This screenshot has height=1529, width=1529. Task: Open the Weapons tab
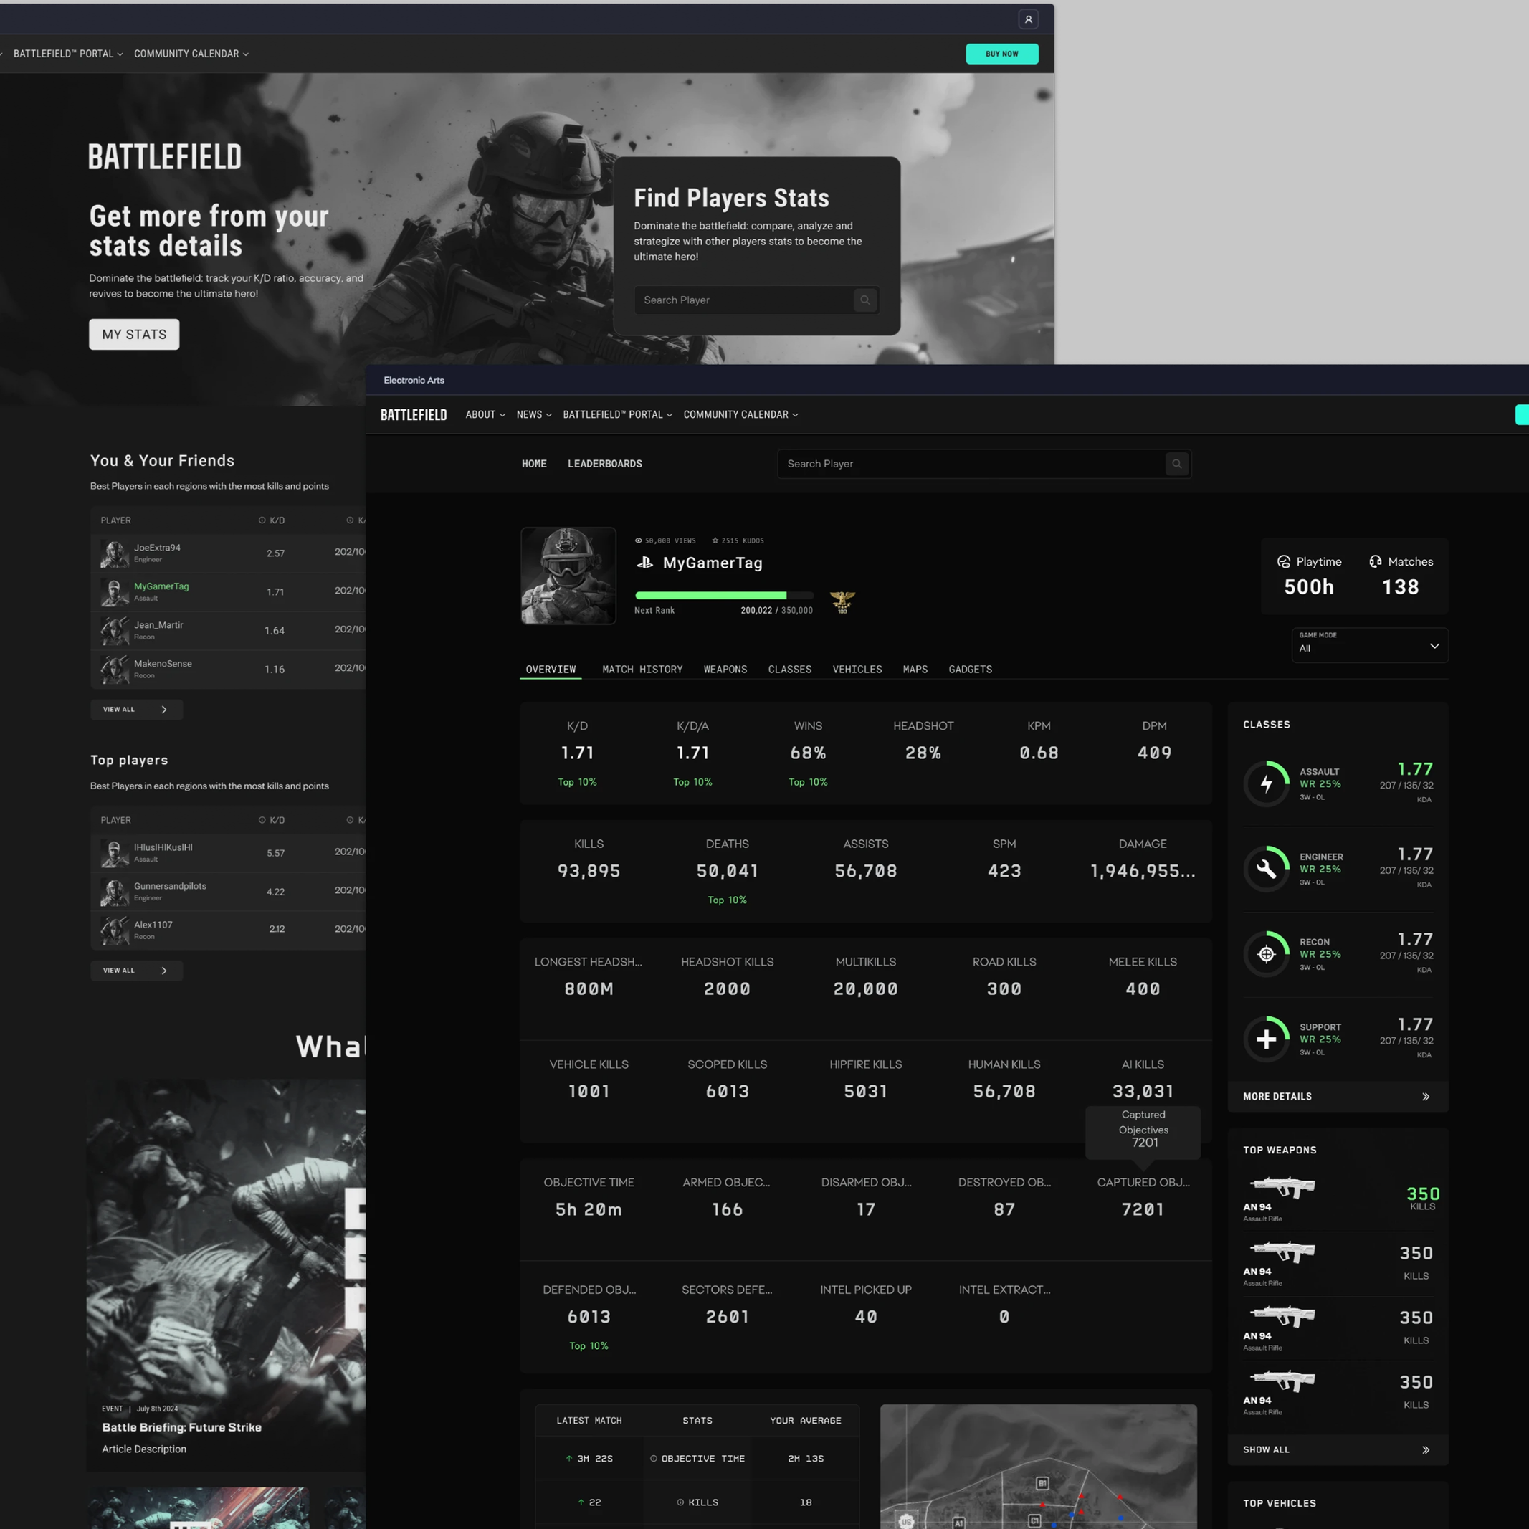[725, 670]
